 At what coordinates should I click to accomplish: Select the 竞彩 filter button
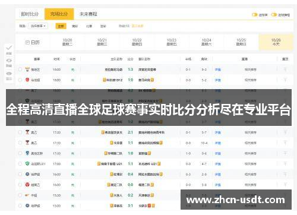[75, 26]
